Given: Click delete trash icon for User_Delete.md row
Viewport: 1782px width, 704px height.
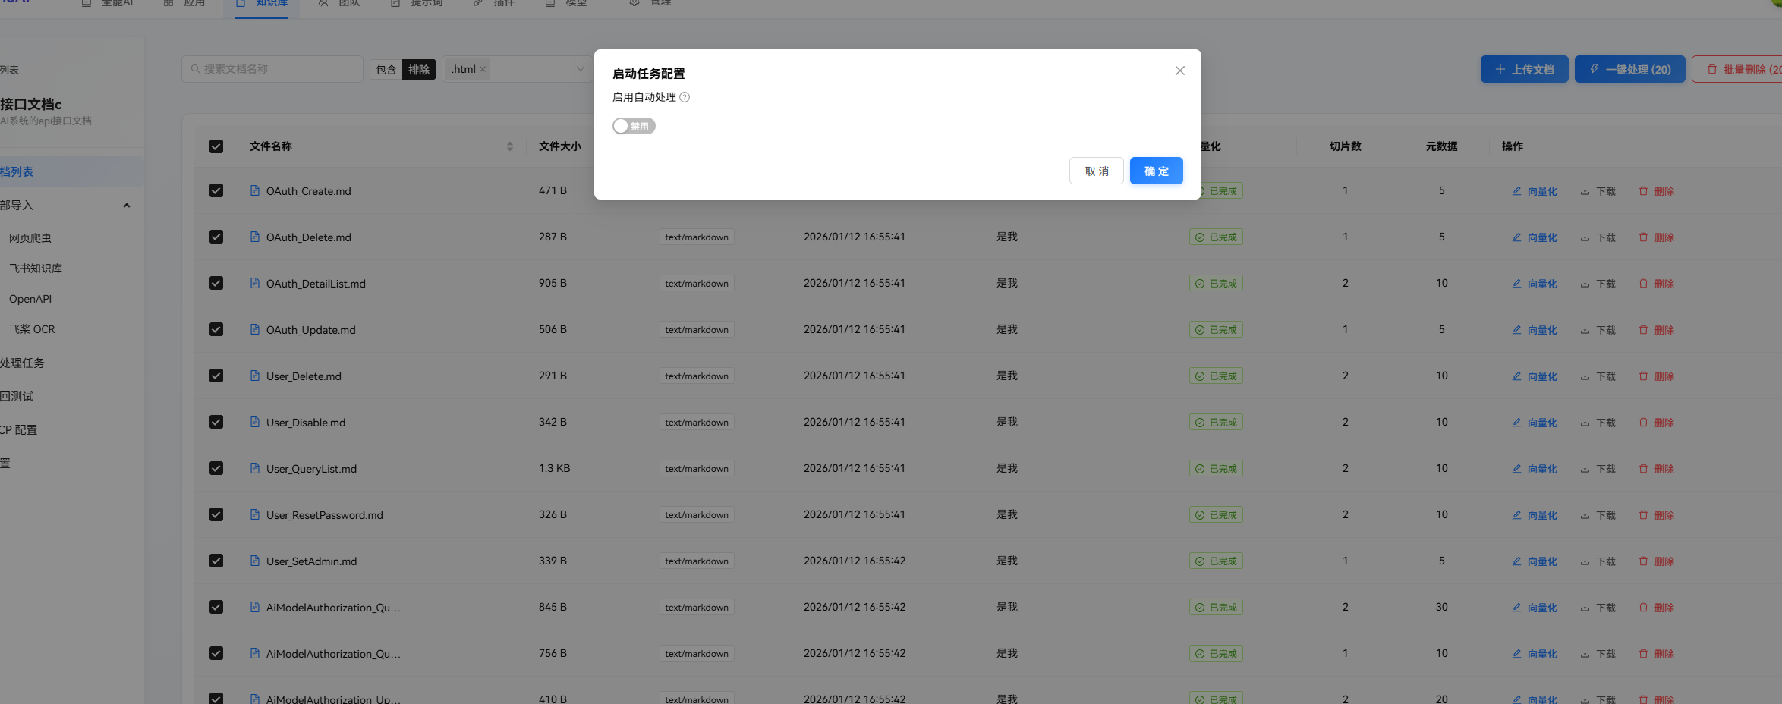Looking at the screenshot, I should point(1643,376).
